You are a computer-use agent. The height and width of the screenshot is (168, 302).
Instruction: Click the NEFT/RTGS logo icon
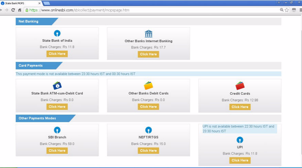tap(148, 130)
